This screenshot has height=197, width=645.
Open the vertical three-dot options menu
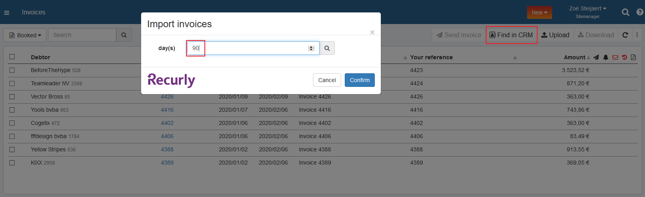coord(637,35)
